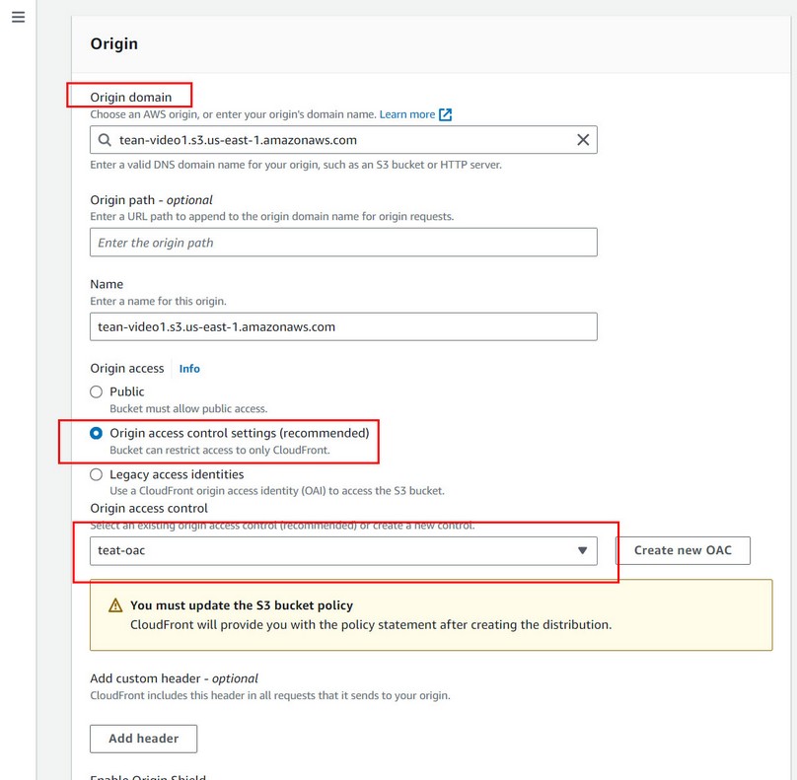797x780 pixels.
Task: Click the Add custom header label
Action: tap(174, 678)
